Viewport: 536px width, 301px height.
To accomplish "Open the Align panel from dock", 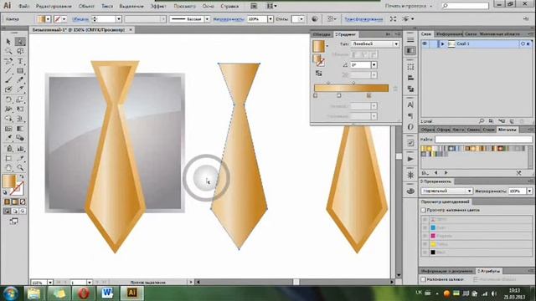I will (410, 78).
